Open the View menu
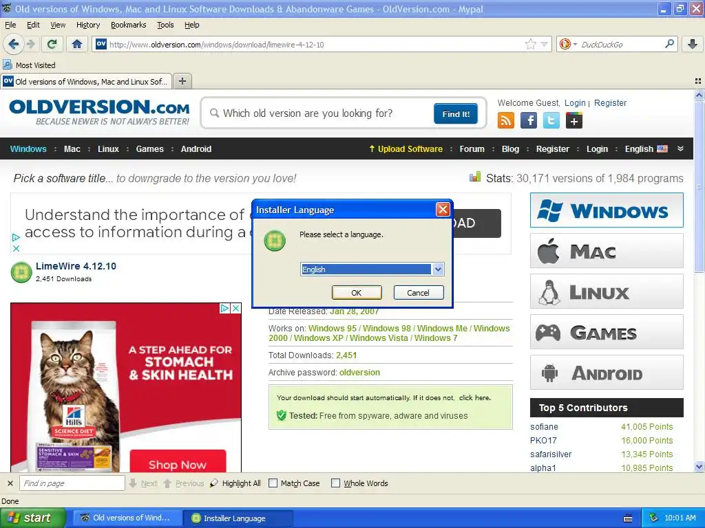This screenshot has height=528, width=705. click(58, 25)
